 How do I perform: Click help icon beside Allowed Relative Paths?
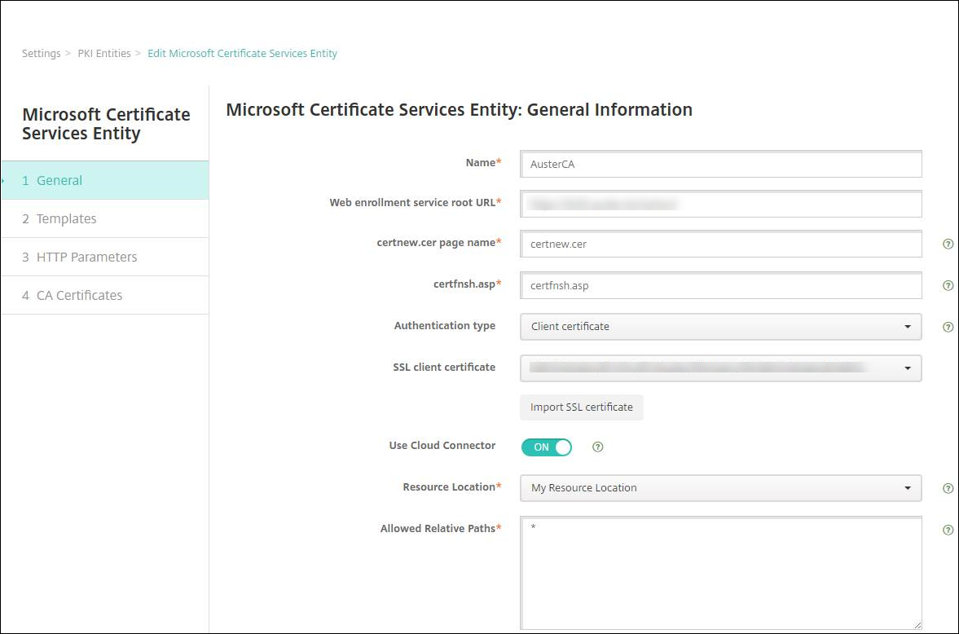click(948, 530)
